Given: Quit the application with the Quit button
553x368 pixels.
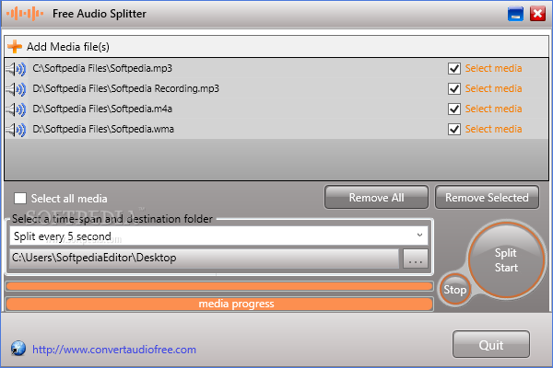Looking at the screenshot, I should coord(491,344).
